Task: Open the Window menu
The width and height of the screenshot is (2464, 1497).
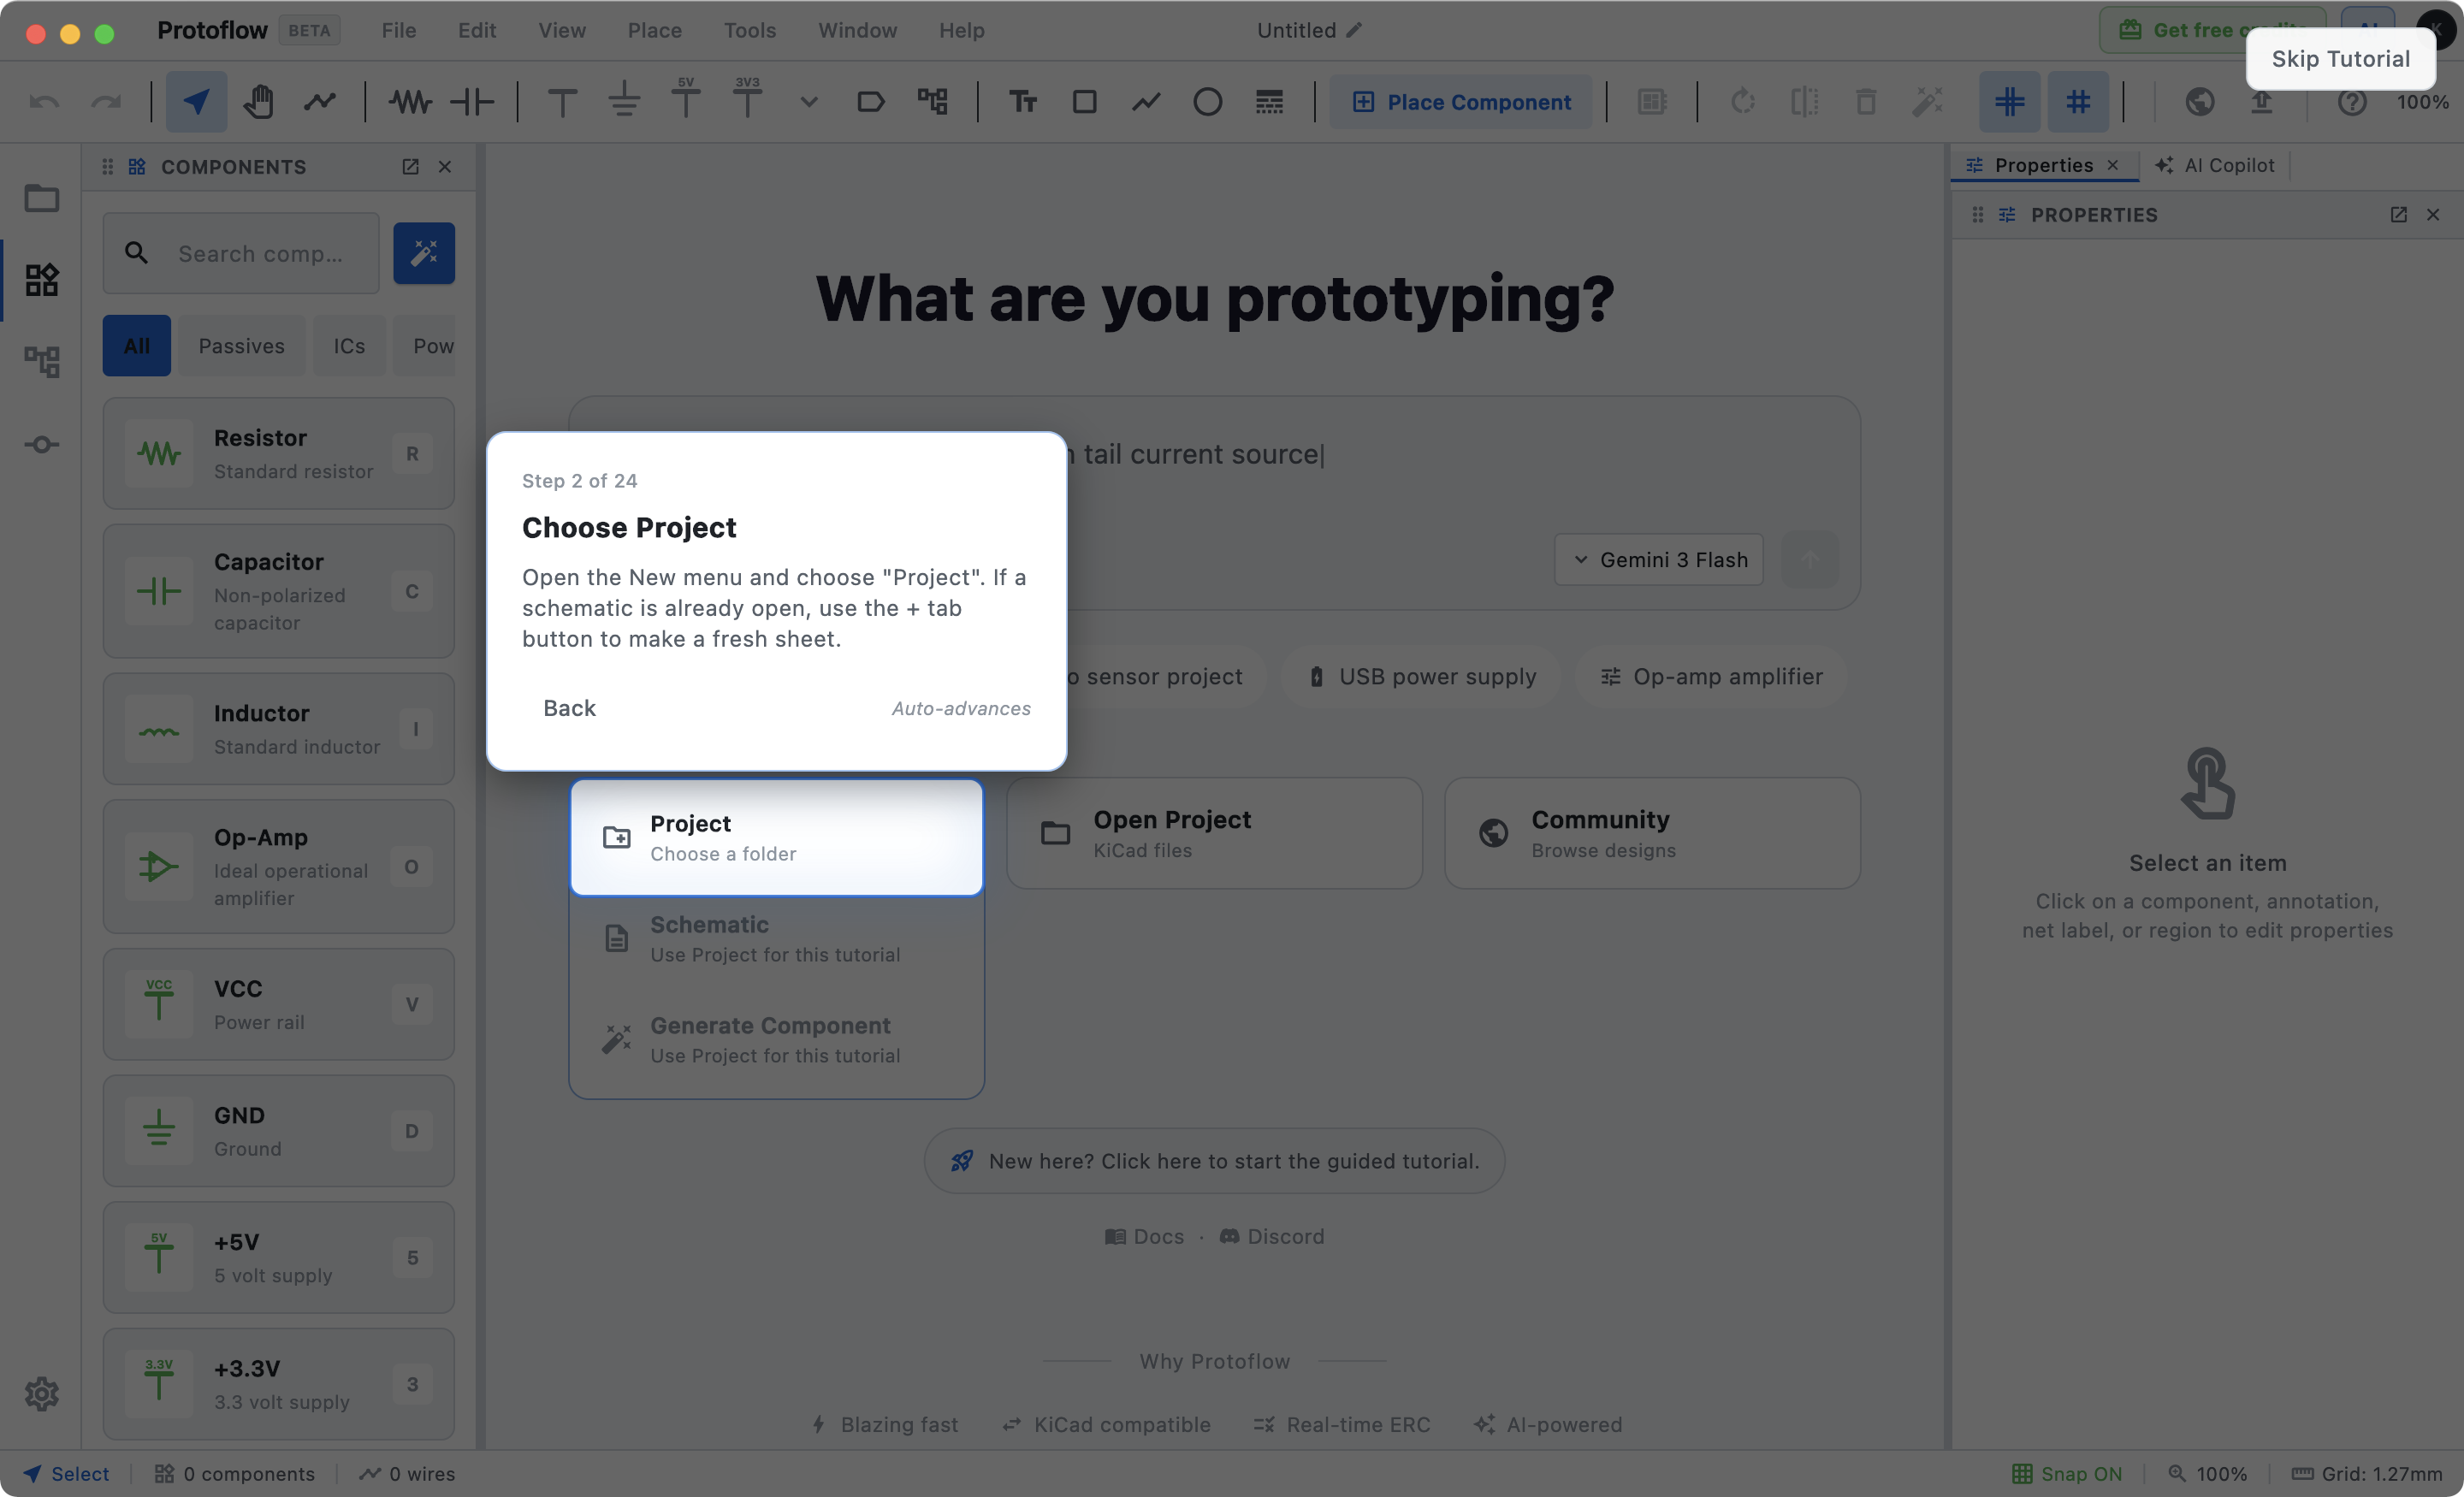Action: [x=857, y=30]
